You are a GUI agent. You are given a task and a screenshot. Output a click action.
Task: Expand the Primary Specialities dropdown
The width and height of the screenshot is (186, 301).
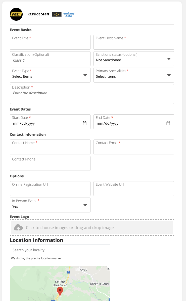coord(169,75)
